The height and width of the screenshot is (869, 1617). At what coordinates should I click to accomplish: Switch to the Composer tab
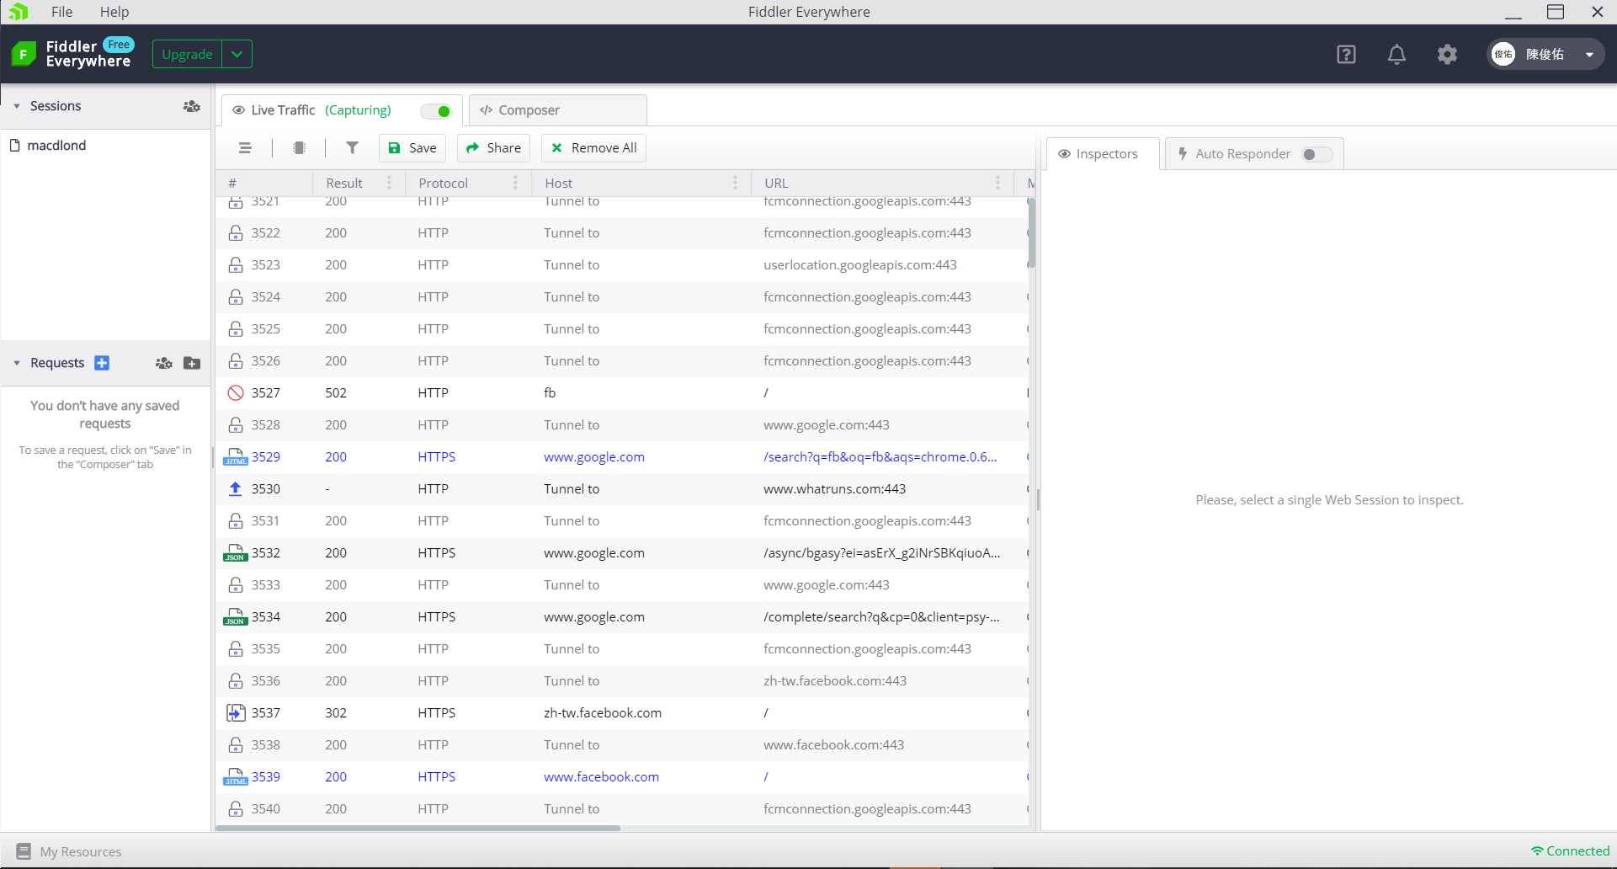tap(557, 110)
